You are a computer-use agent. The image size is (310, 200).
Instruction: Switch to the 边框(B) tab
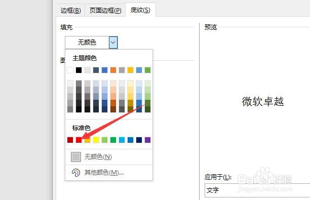(70, 10)
